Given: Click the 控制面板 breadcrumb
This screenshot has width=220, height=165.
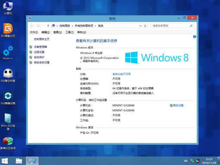Looking at the screenshot, I should [x=65, y=26].
